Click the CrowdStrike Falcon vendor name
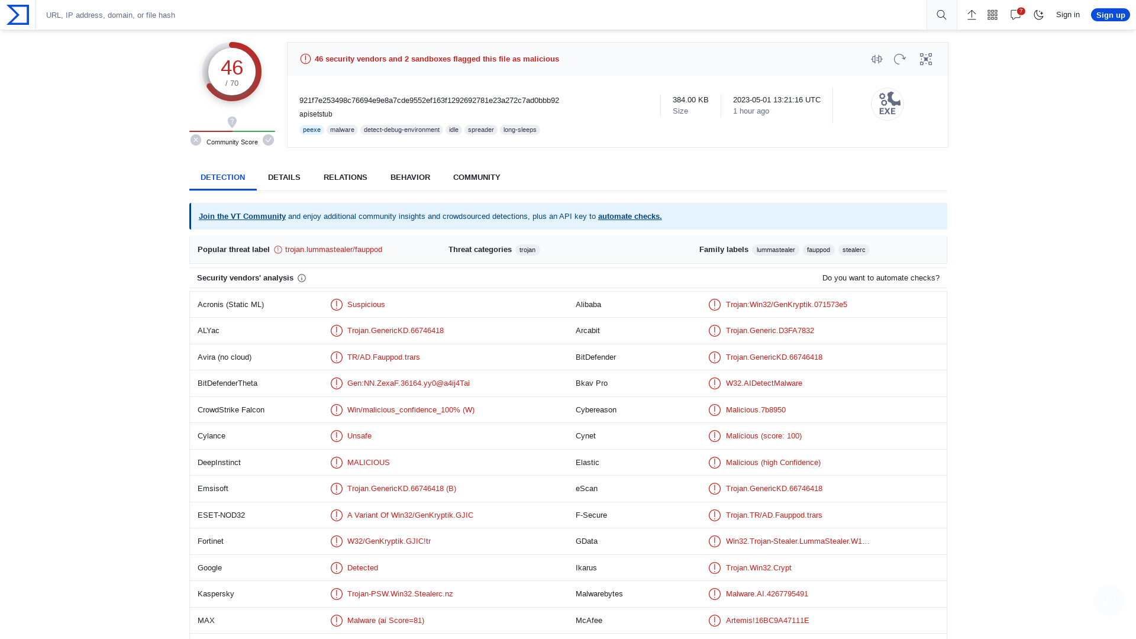 tap(231, 410)
